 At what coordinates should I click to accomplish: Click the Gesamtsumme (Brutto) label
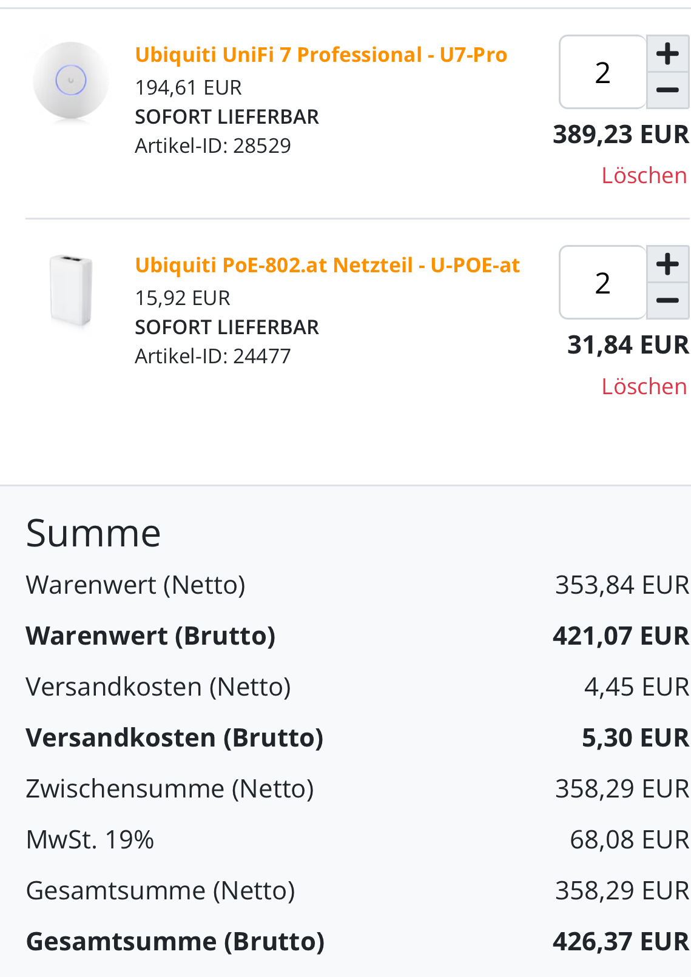point(175,942)
